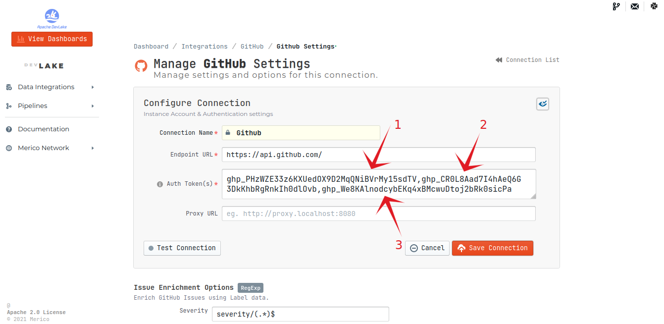
Task: Click the Cancel button
Action: [x=427, y=248]
